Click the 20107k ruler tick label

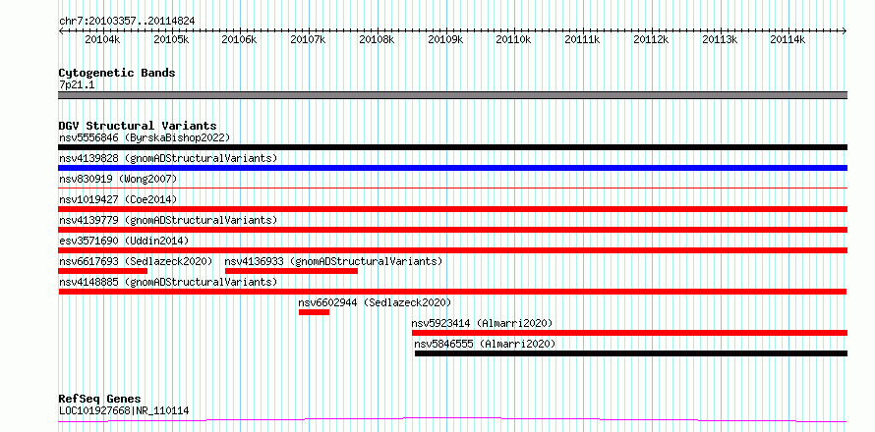tap(308, 39)
